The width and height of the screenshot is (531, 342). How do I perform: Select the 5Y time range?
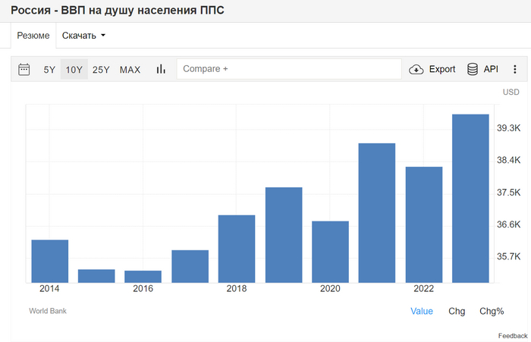(x=49, y=69)
